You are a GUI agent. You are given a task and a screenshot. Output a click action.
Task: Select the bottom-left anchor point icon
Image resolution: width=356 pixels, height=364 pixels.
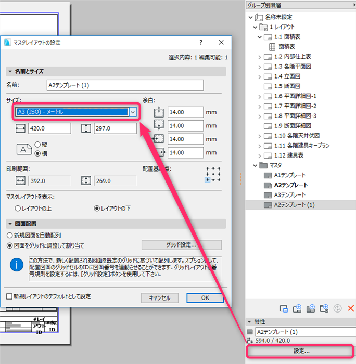207,180
